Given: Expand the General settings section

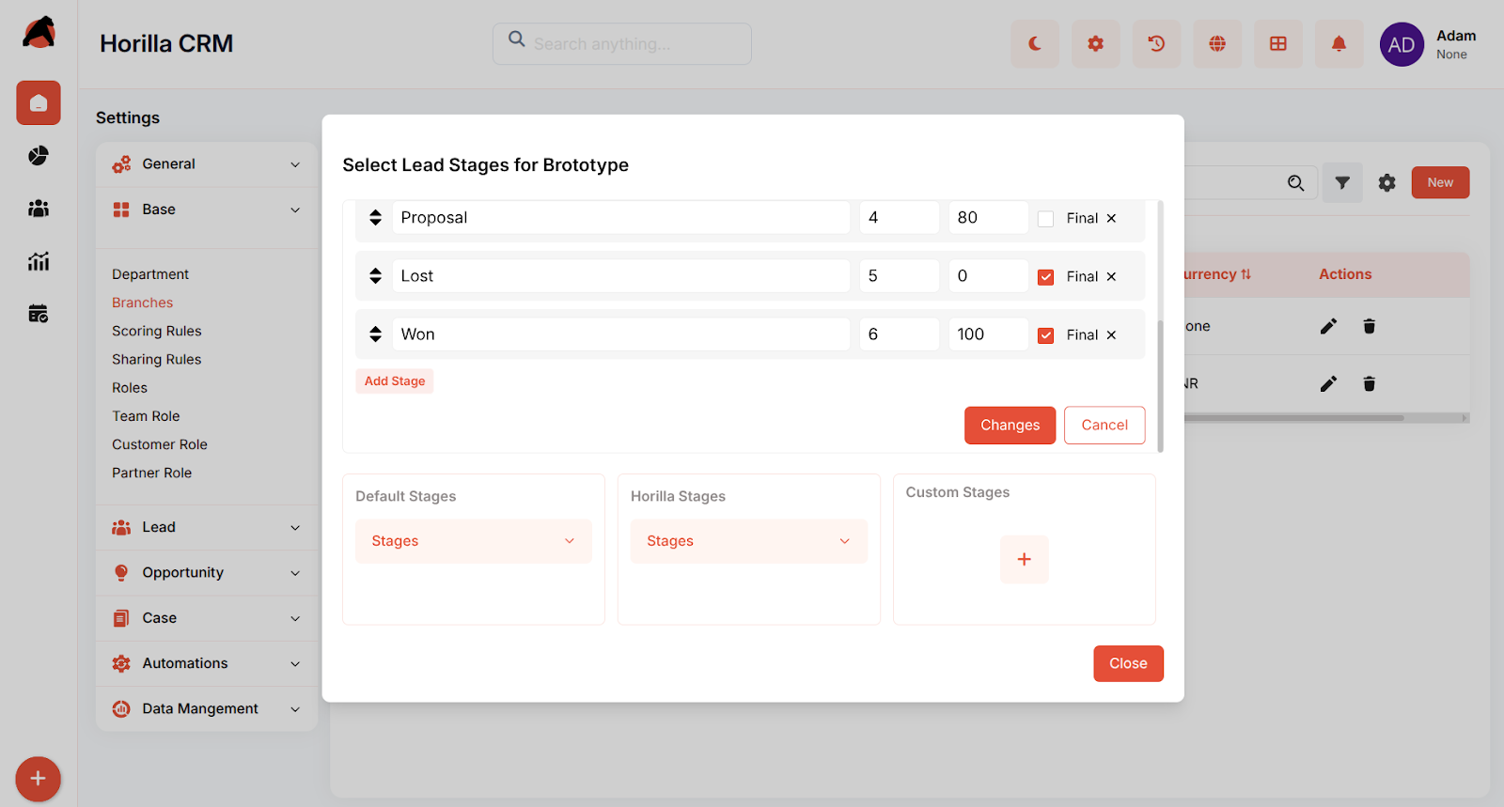Looking at the screenshot, I should [207, 164].
